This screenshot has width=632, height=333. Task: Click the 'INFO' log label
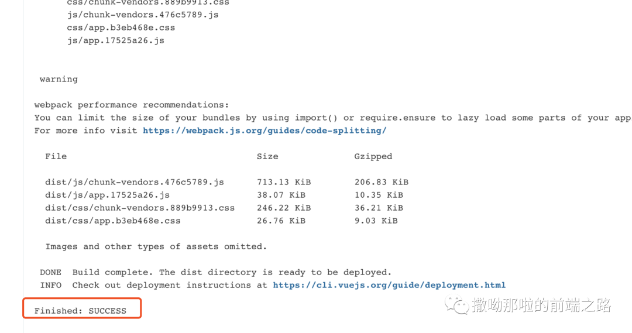50,285
